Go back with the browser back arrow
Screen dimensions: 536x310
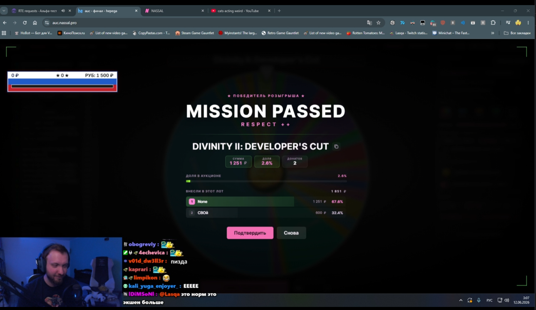tap(5, 23)
